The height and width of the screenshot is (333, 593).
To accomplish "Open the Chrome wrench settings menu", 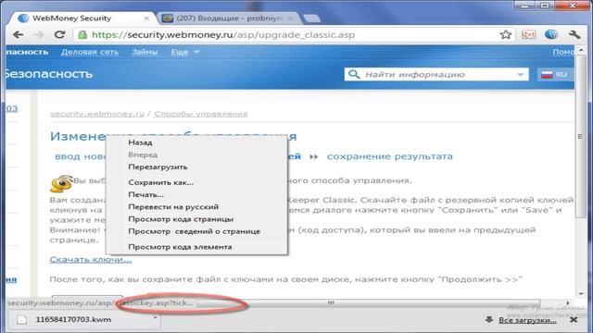I will point(574,35).
